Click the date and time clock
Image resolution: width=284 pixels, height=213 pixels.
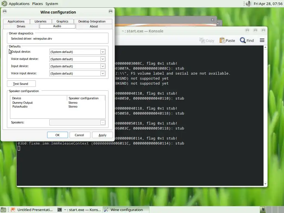(x=268, y=4)
